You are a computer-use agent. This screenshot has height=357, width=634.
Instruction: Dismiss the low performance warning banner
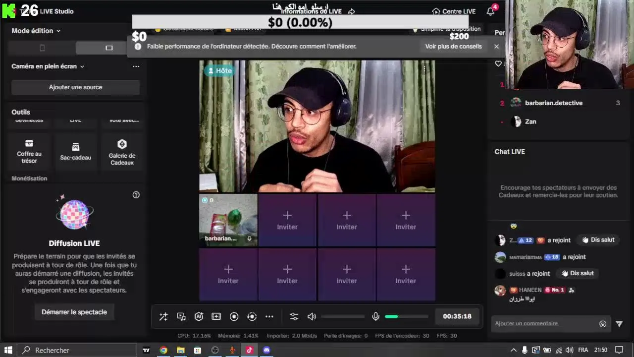click(x=496, y=46)
